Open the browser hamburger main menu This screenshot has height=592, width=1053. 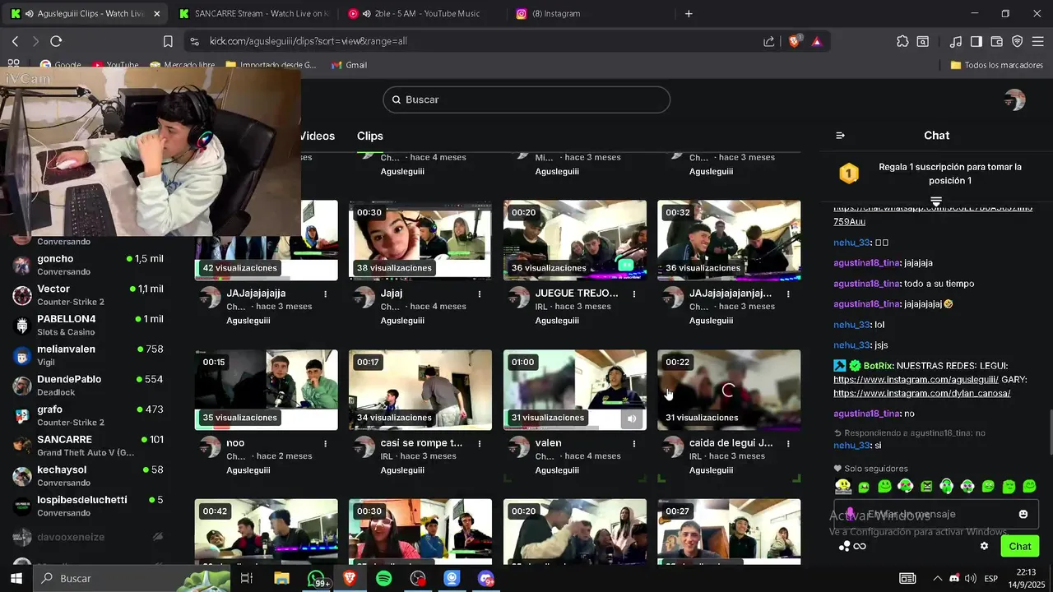[1037, 41]
